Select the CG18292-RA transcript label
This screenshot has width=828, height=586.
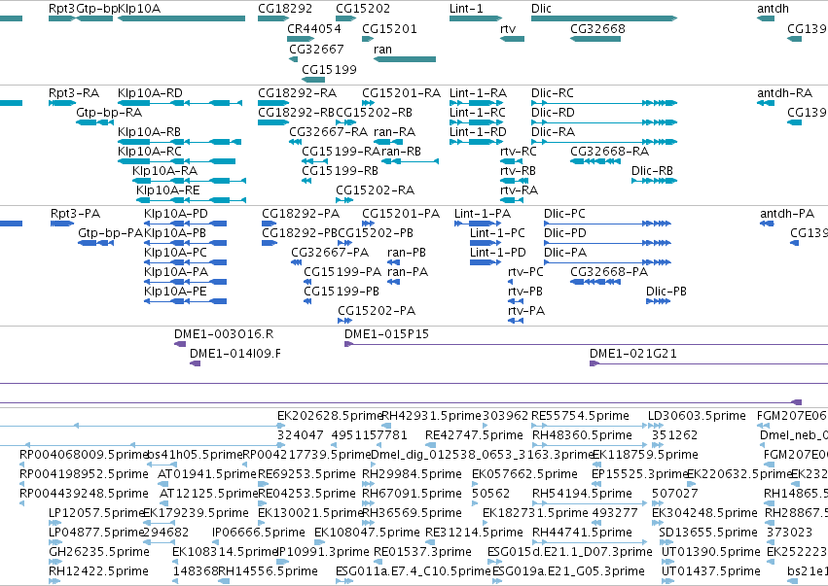[298, 93]
